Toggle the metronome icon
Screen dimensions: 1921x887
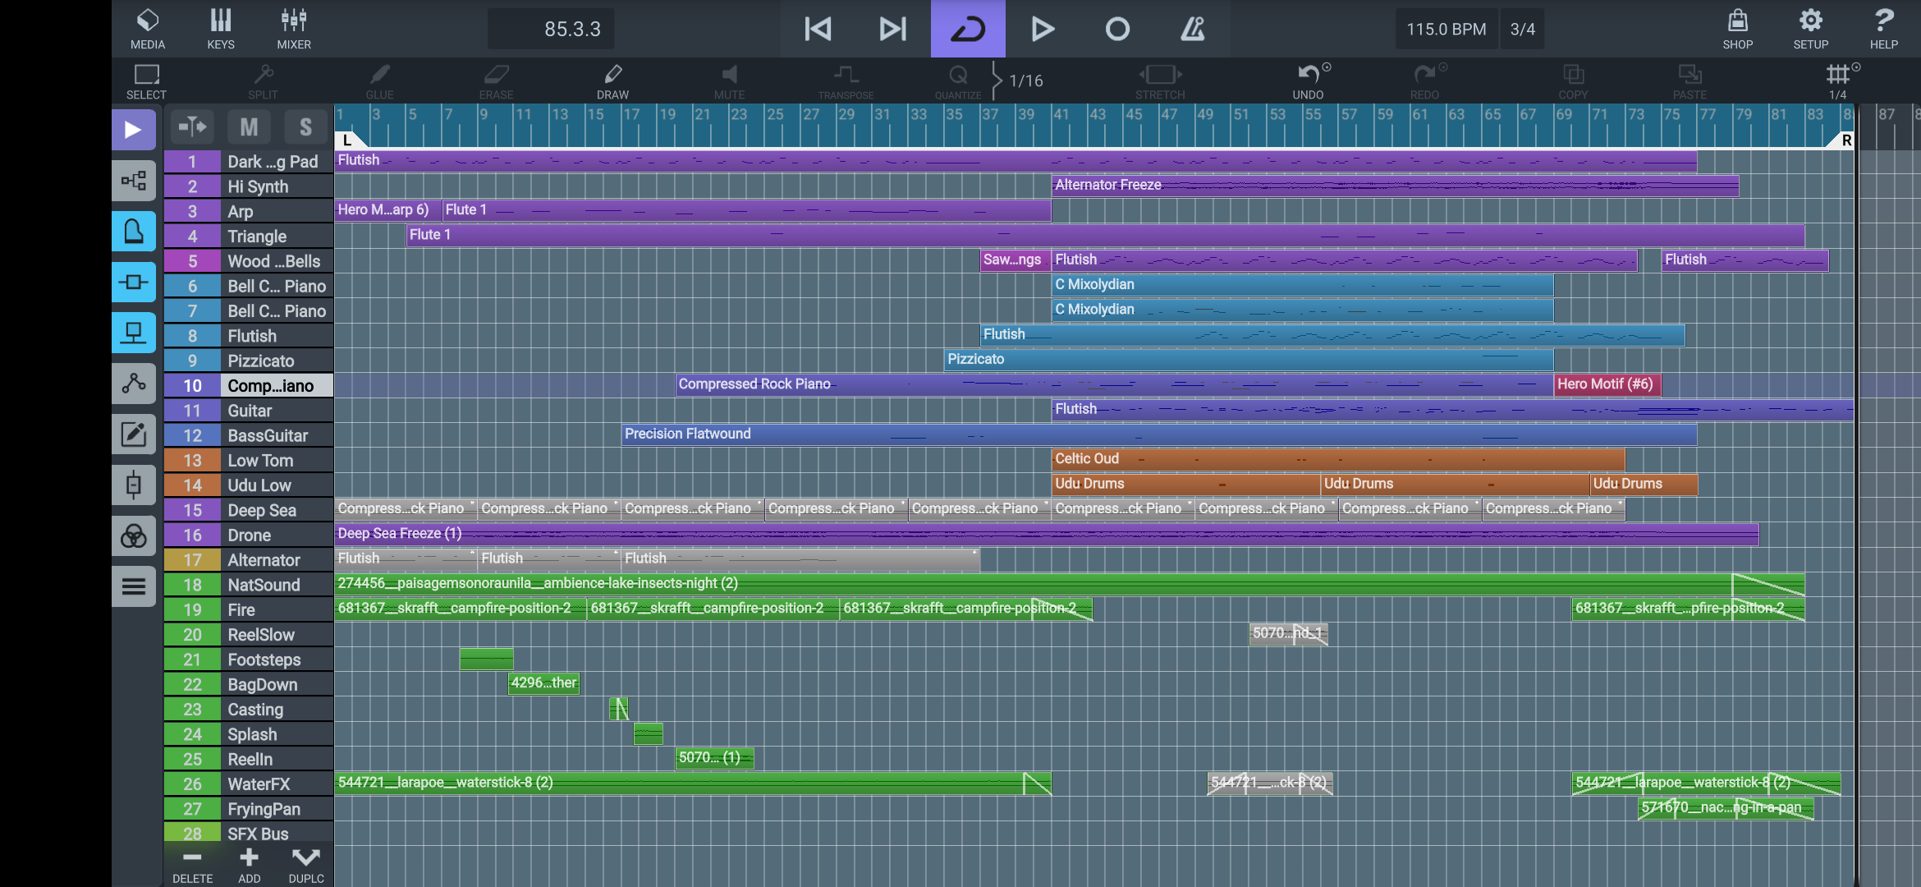point(1192,29)
